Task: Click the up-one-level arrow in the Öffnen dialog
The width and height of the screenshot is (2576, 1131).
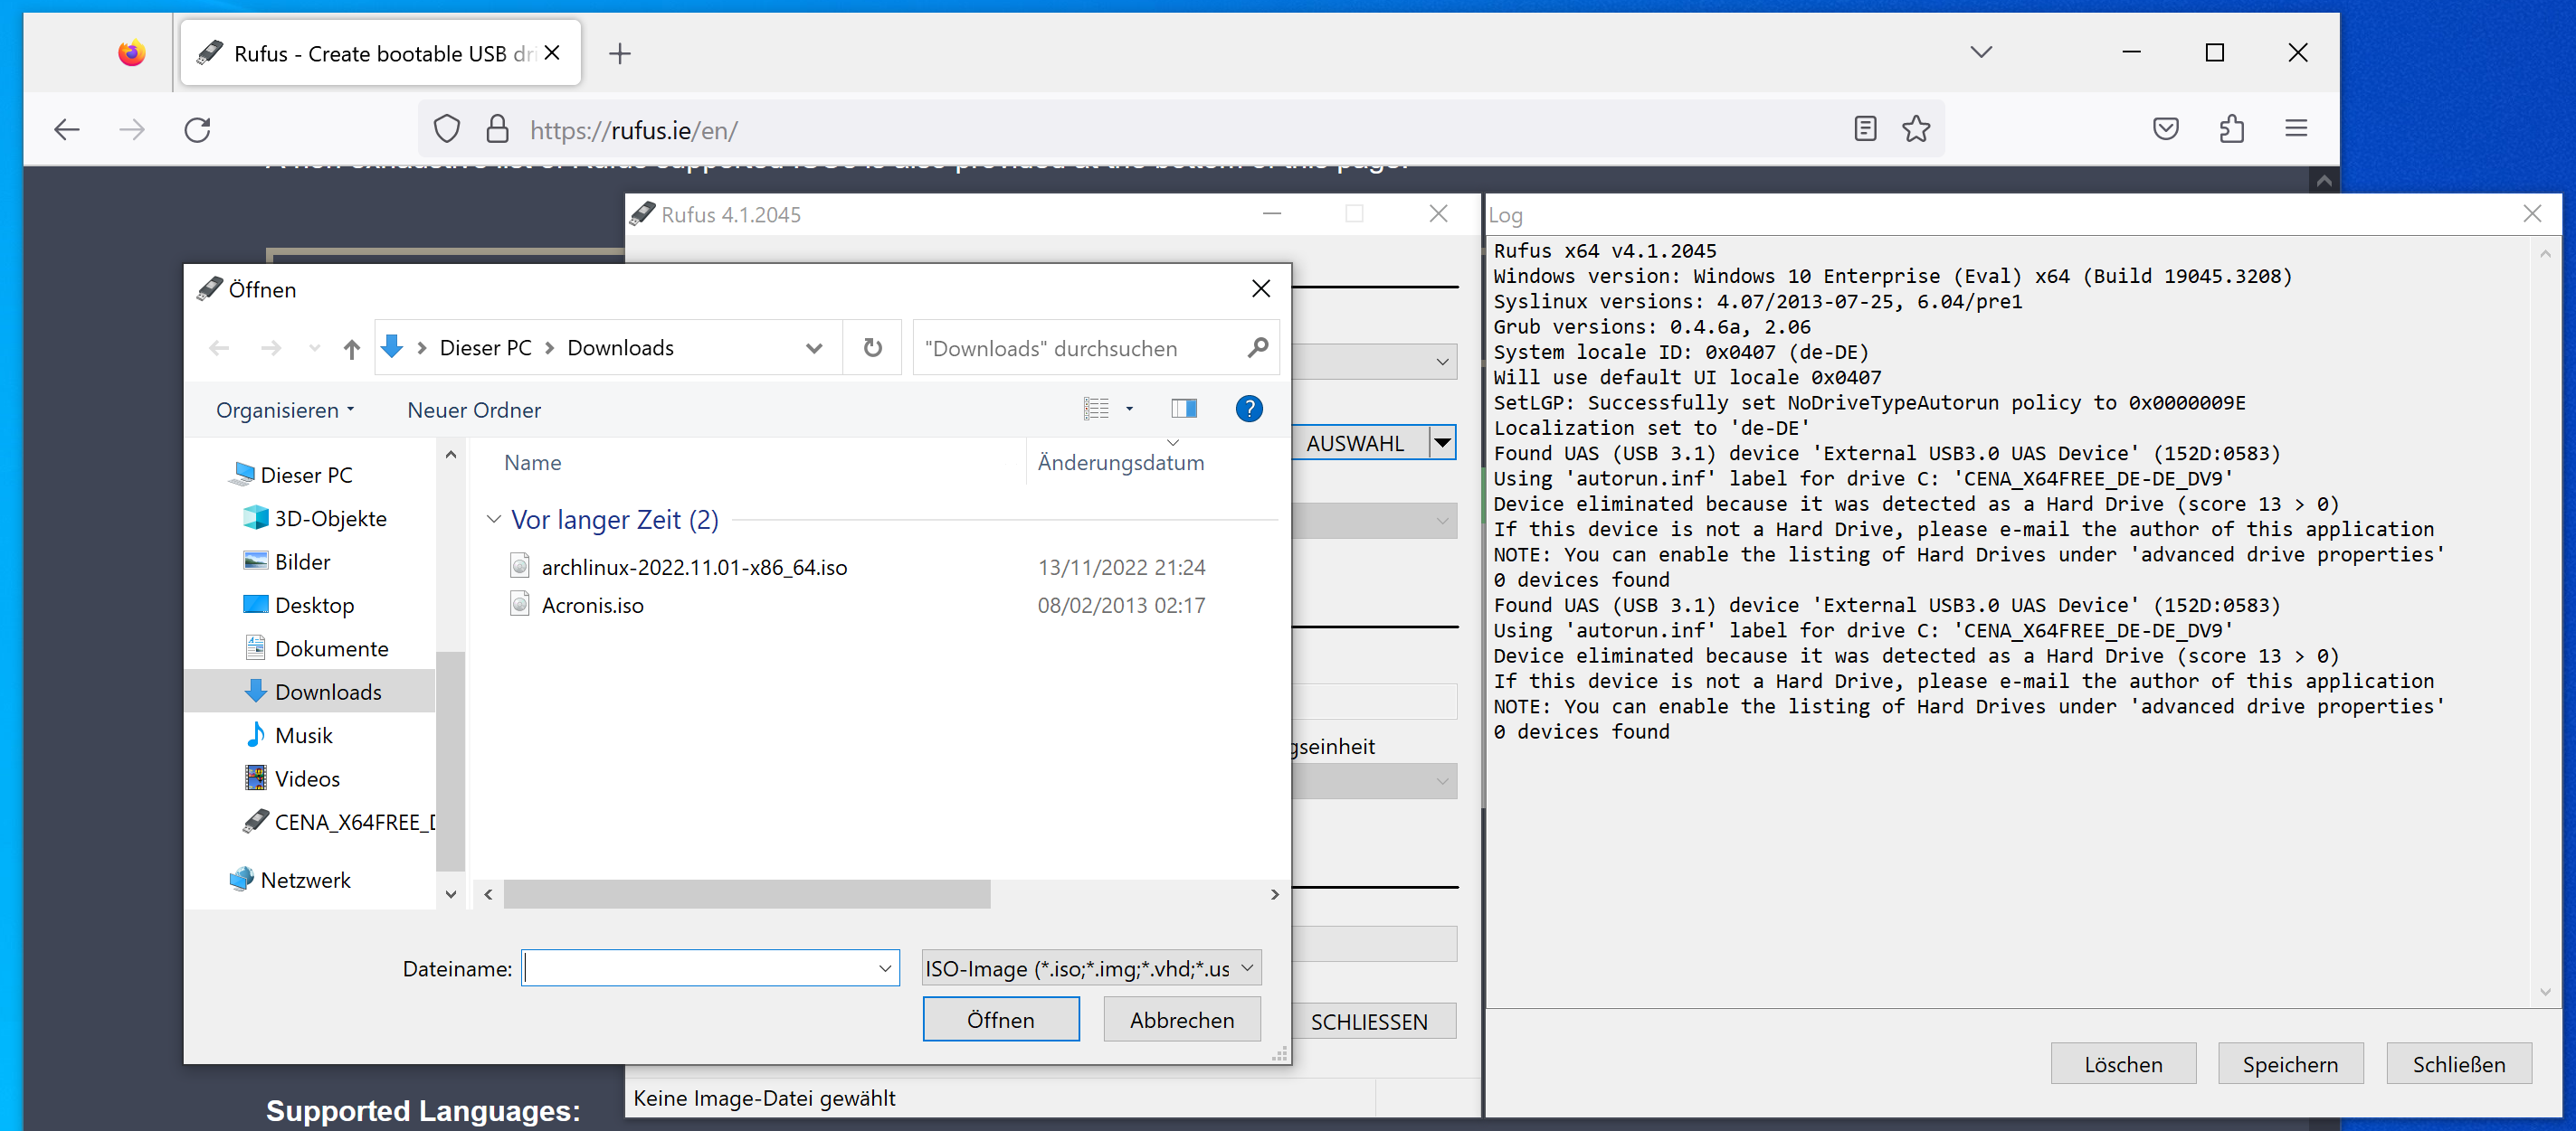Action: click(x=352, y=346)
